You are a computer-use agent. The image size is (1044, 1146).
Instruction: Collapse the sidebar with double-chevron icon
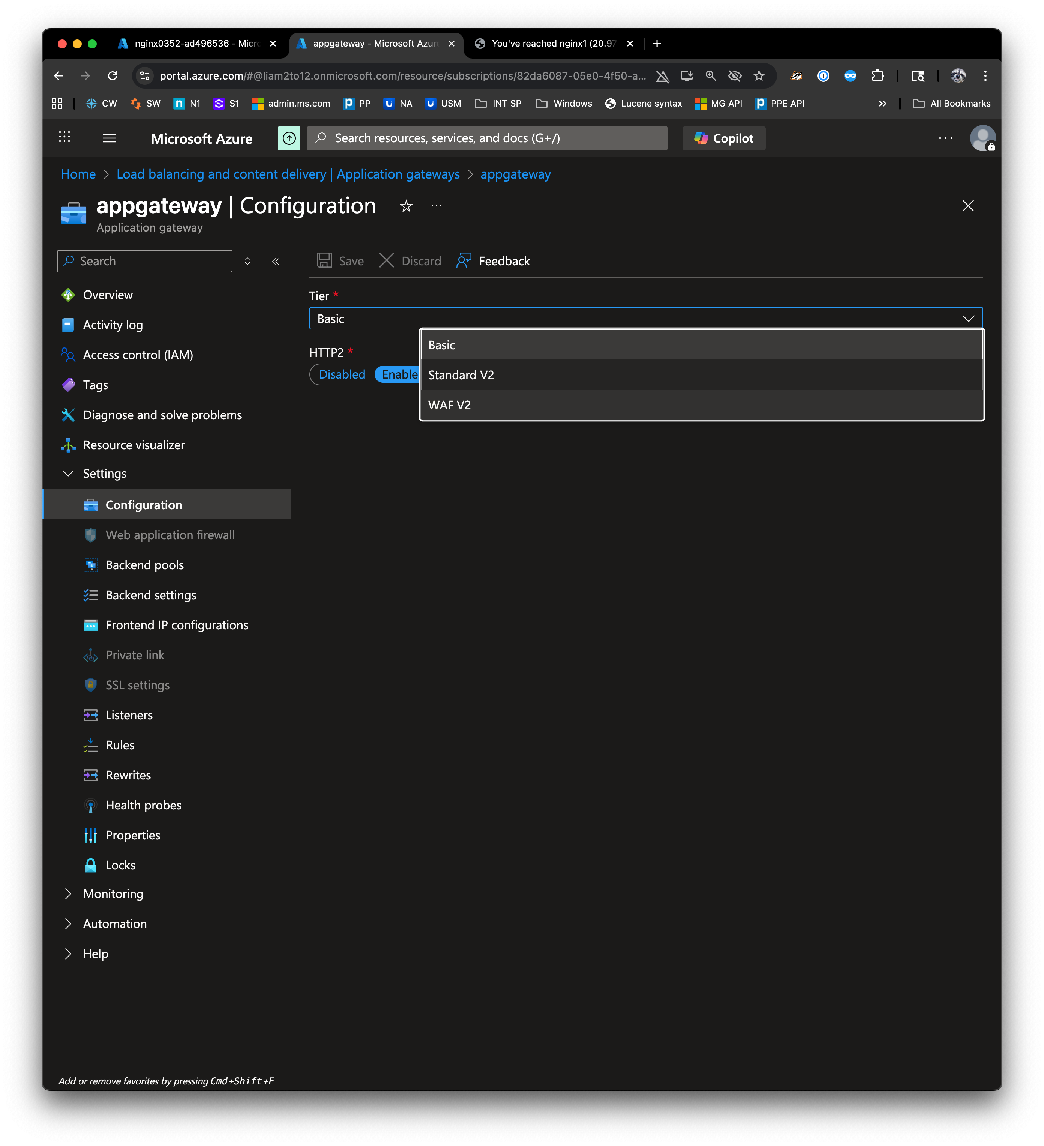276,262
